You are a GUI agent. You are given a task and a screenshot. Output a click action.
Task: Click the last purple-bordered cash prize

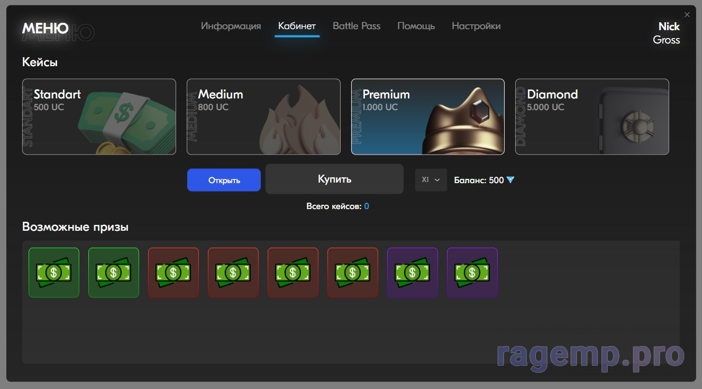tap(472, 273)
